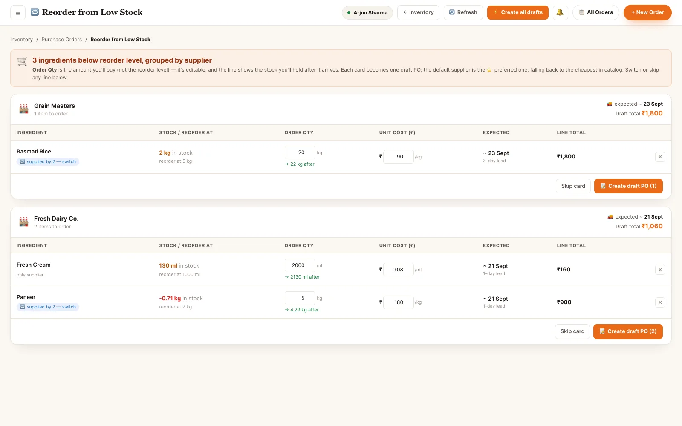The height and width of the screenshot is (426, 682).
Task: Remove the Paneer line
Action: (x=660, y=302)
